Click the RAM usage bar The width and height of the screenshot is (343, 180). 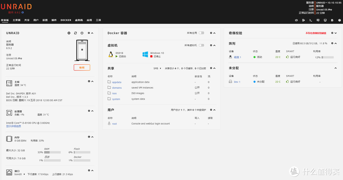coord(52,152)
